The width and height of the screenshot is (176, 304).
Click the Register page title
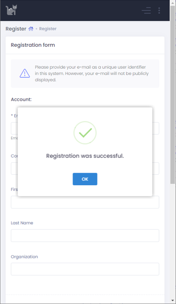pos(16,29)
